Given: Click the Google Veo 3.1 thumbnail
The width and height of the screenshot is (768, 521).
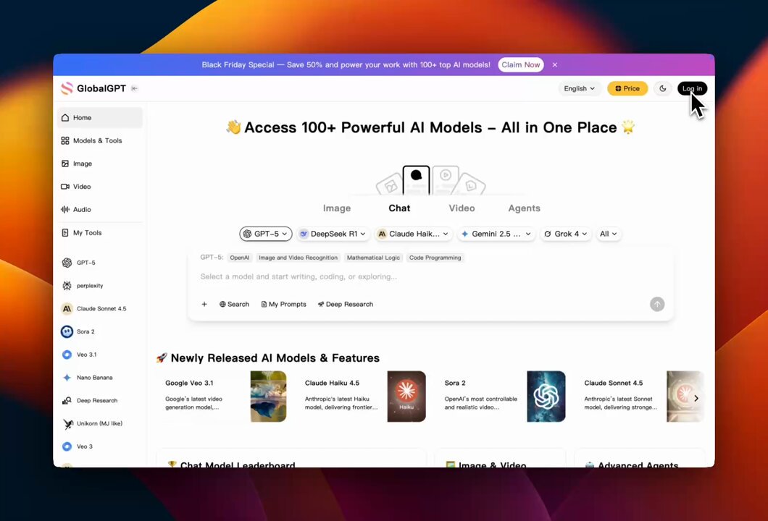Looking at the screenshot, I should 268,397.
